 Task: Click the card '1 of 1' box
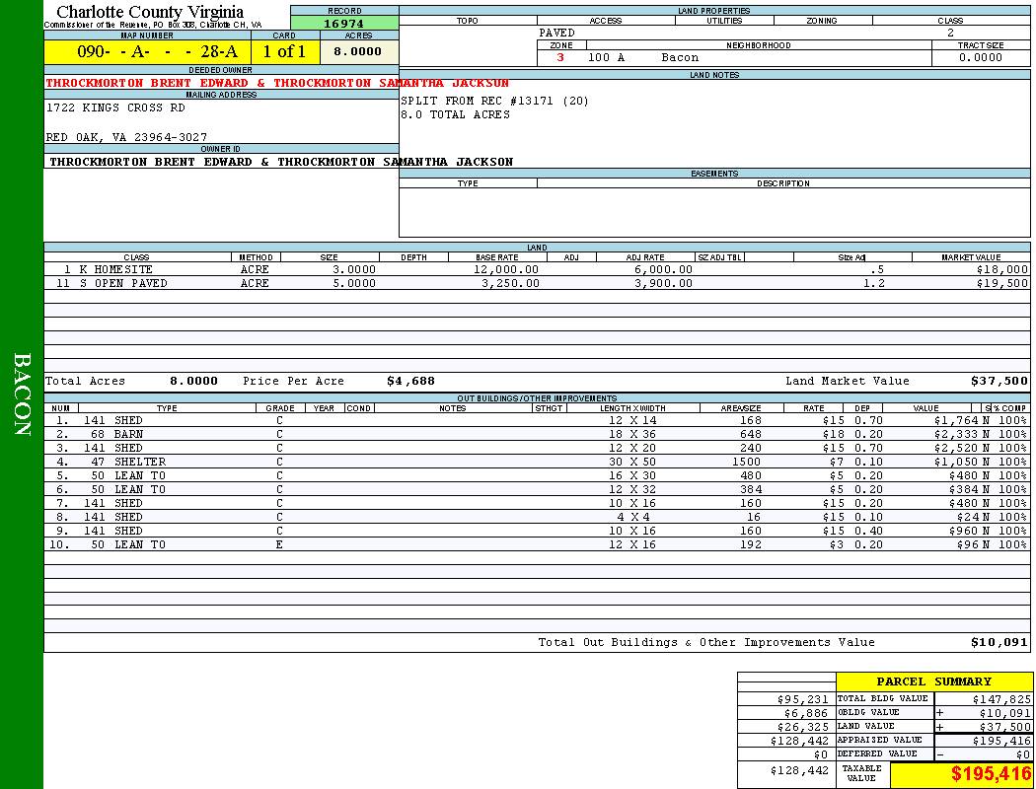[284, 52]
